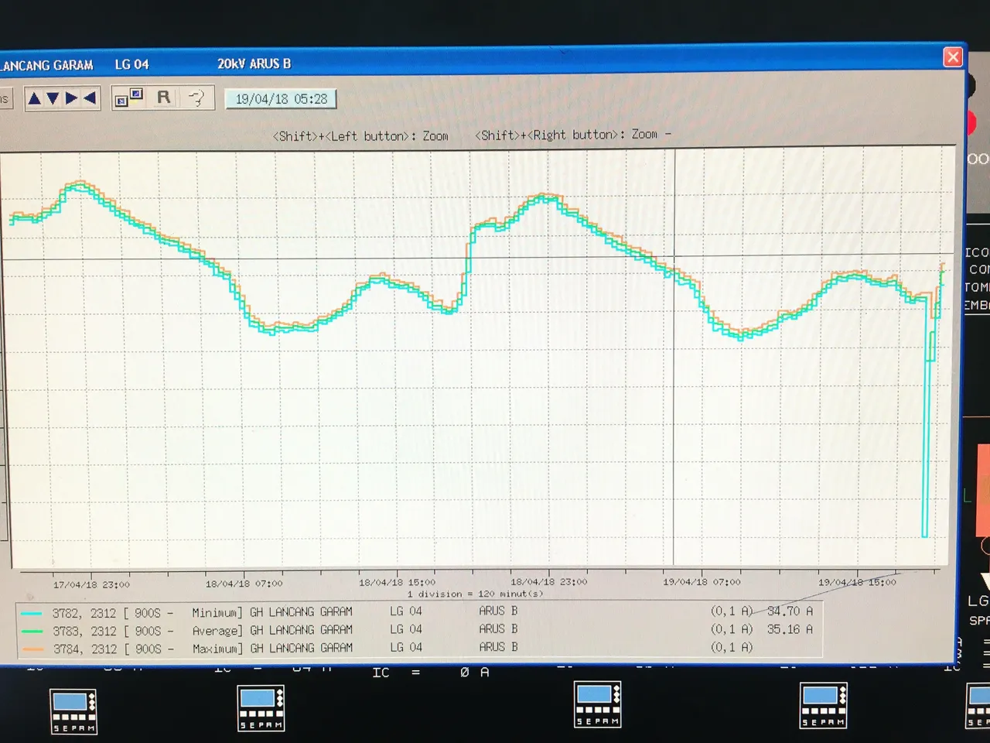Screen dimensions: 990x743
Task: Click the up arrow navigation button
Action: click(x=34, y=98)
